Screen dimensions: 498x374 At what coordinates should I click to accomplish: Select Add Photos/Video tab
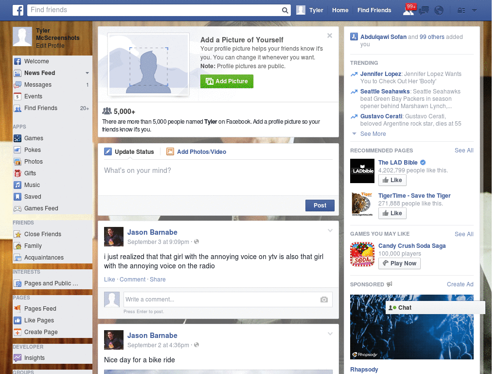(196, 152)
